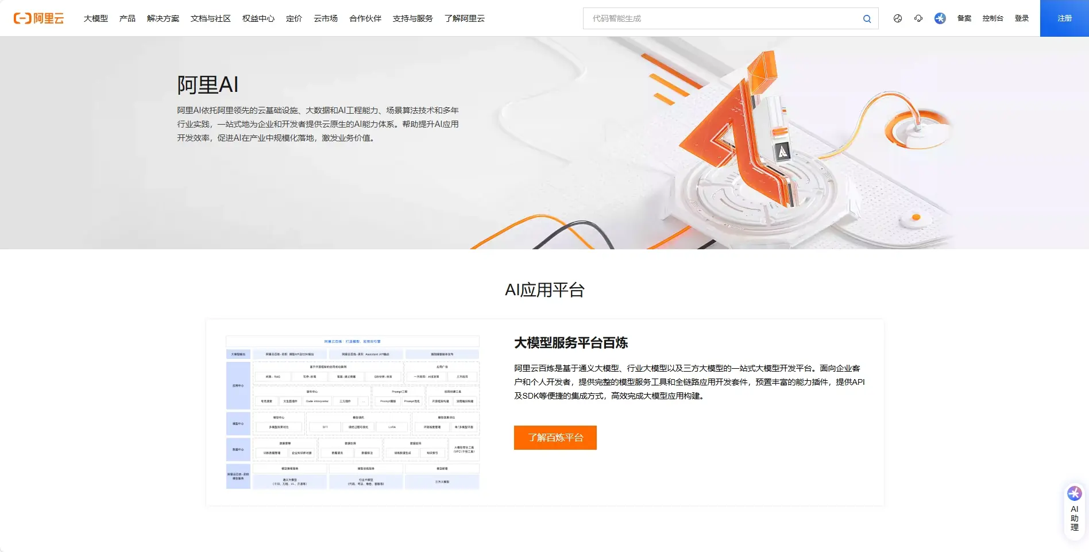This screenshot has width=1089, height=552.
Task: Open the 控制台 console link
Action: [993, 18]
